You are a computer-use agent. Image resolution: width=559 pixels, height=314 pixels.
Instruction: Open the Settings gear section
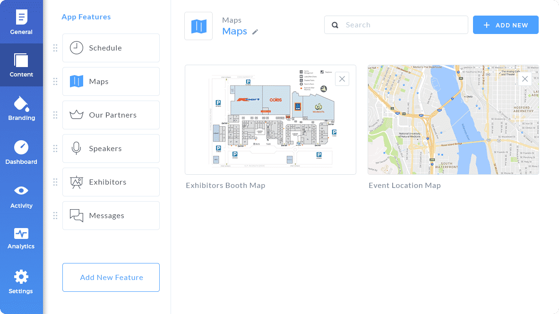click(21, 282)
